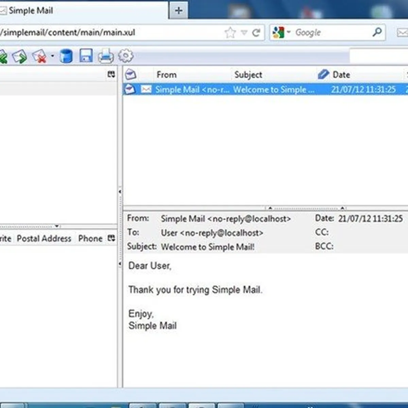Click the preview header date '21/07/12 11:31:25'
The image size is (408, 408).
(x=370, y=218)
